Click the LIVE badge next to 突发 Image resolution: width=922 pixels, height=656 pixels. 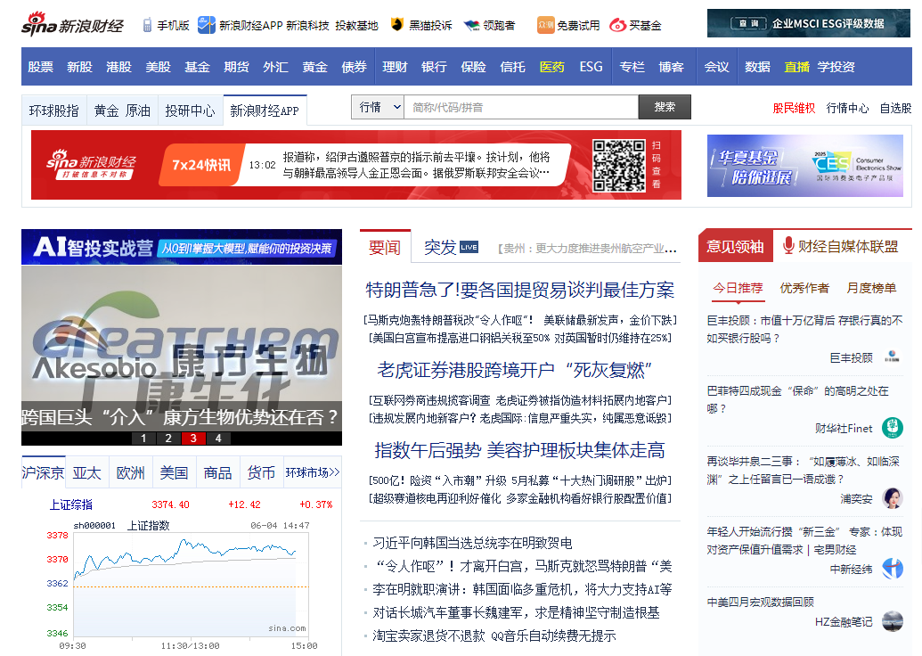[469, 247]
